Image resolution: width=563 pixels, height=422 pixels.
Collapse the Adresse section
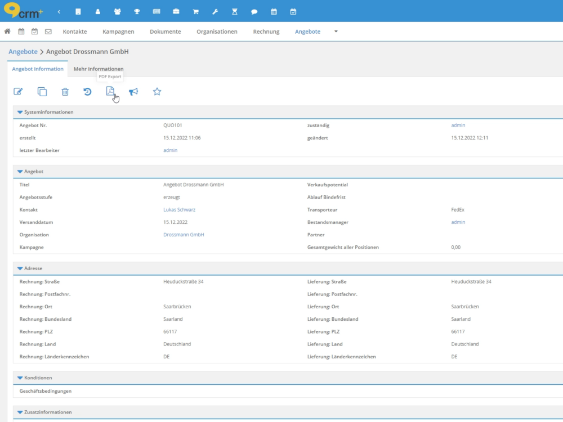[20, 269]
